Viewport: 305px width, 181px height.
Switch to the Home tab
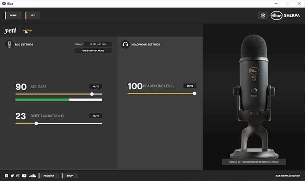pyautogui.click(x=13, y=15)
